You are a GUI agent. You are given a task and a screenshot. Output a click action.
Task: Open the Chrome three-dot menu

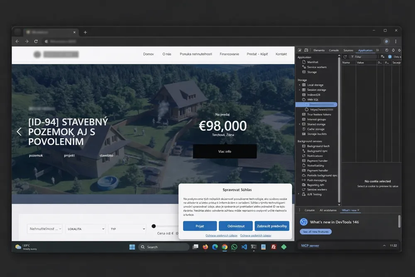pos(395,41)
